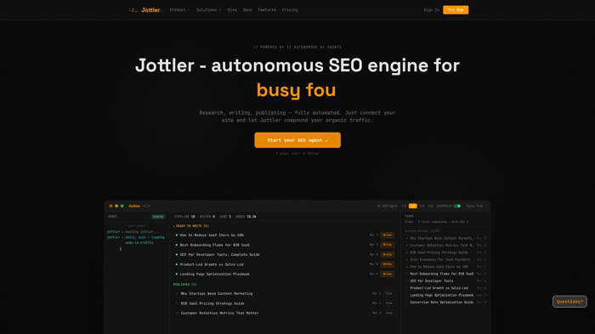Click the Jottler logo in the navbar
The image size is (595, 334).
(144, 10)
